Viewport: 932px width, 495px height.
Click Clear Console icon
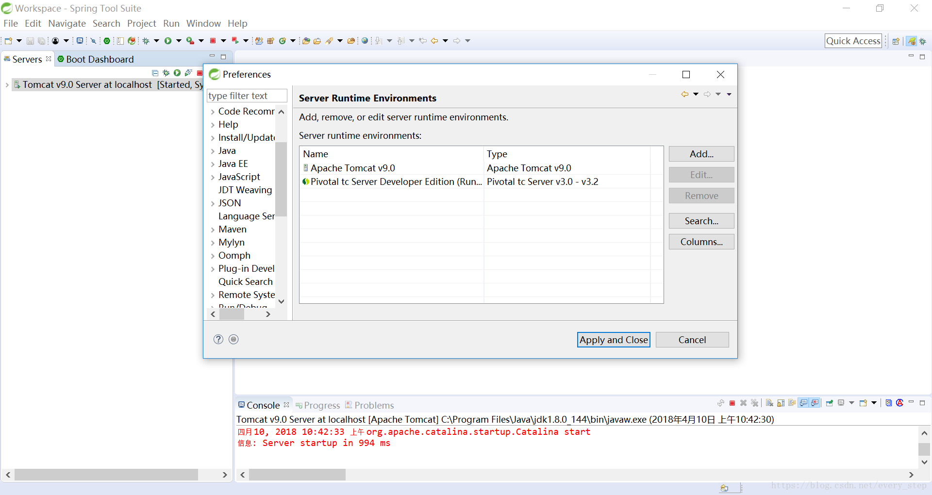[x=770, y=403]
